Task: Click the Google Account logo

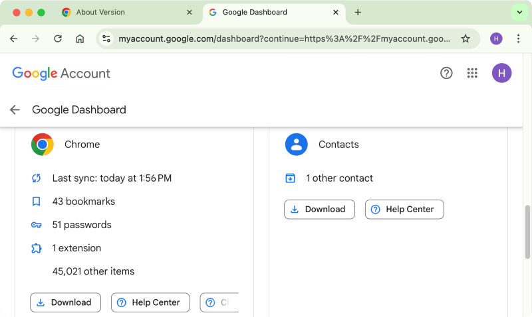Action: coord(61,74)
